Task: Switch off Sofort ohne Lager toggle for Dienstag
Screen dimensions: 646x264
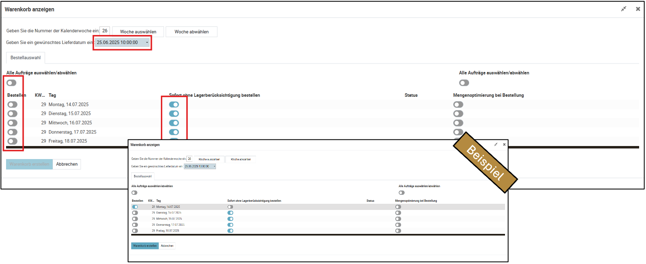Action: [x=174, y=114]
